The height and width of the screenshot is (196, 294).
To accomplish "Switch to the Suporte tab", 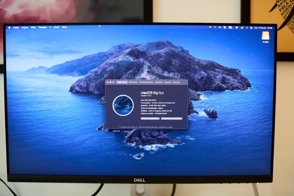I will [x=168, y=82].
